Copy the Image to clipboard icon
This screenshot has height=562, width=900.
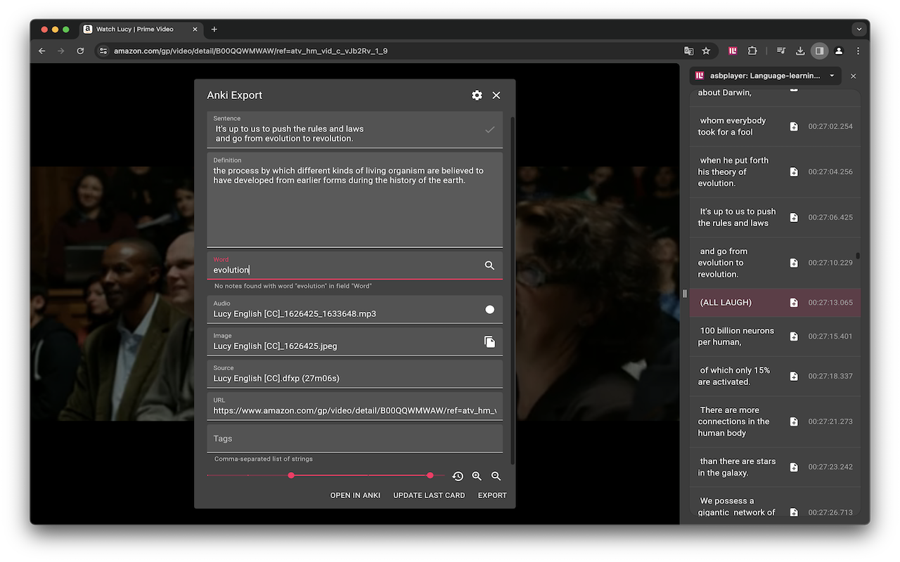(490, 341)
